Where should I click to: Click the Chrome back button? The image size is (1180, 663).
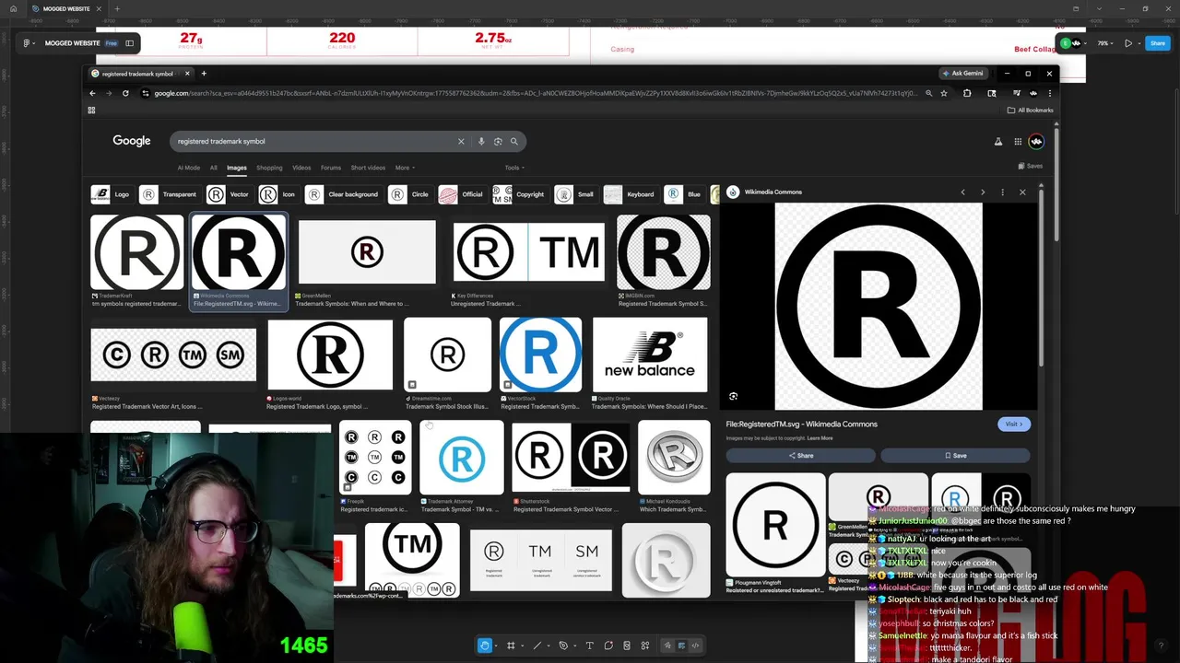[x=92, y=93]
